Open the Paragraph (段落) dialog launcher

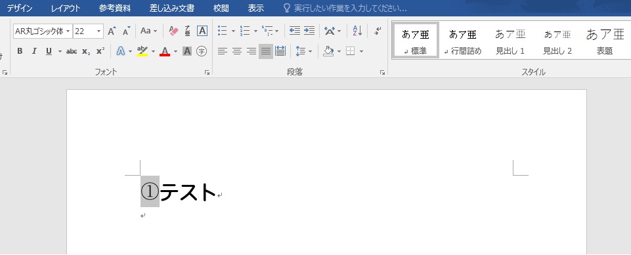(382, 72)
